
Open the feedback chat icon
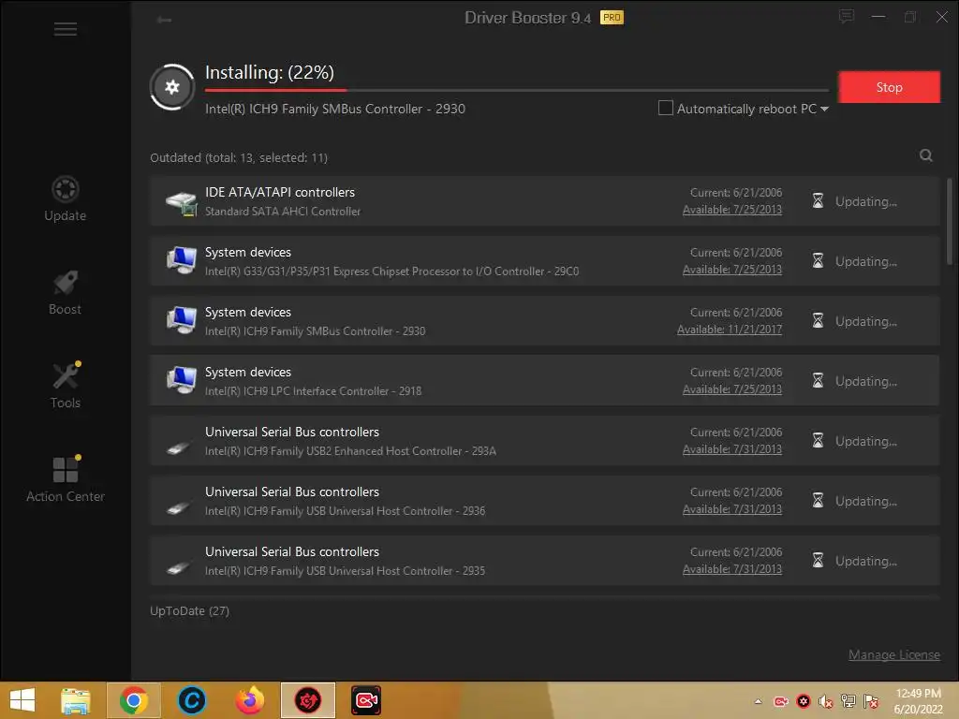847,17
